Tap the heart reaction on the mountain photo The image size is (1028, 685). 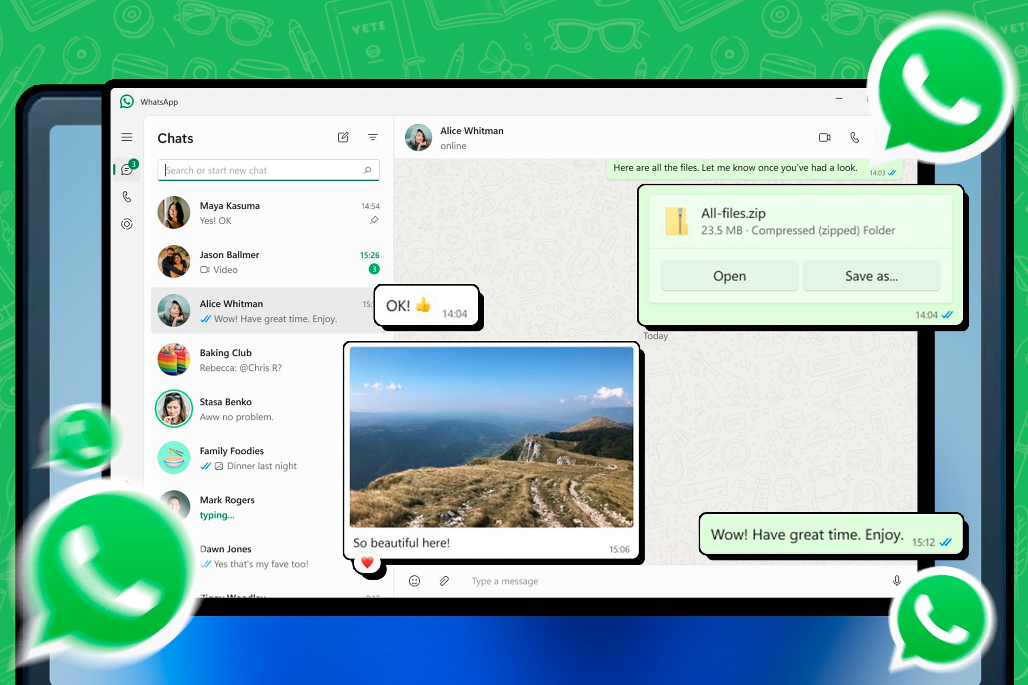coord(367,563)
